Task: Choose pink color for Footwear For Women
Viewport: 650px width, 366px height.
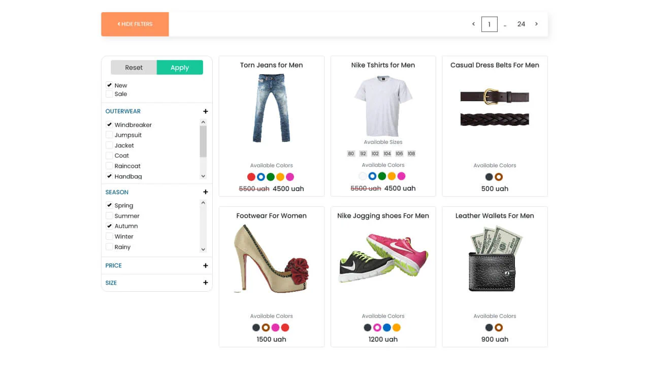Action: pyautogui.click(x=276, y=327)
